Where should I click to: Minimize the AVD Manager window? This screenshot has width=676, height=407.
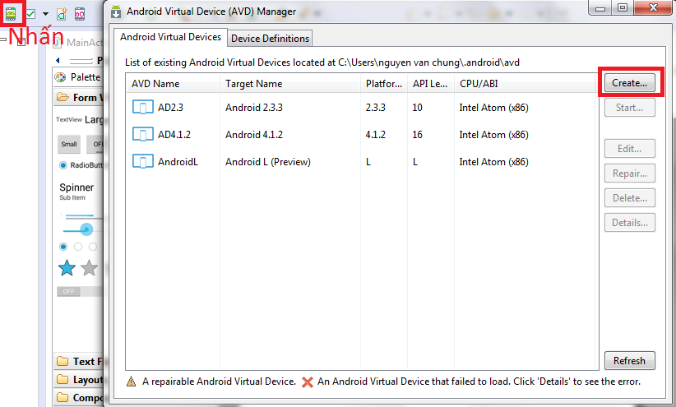pos(600,7)
